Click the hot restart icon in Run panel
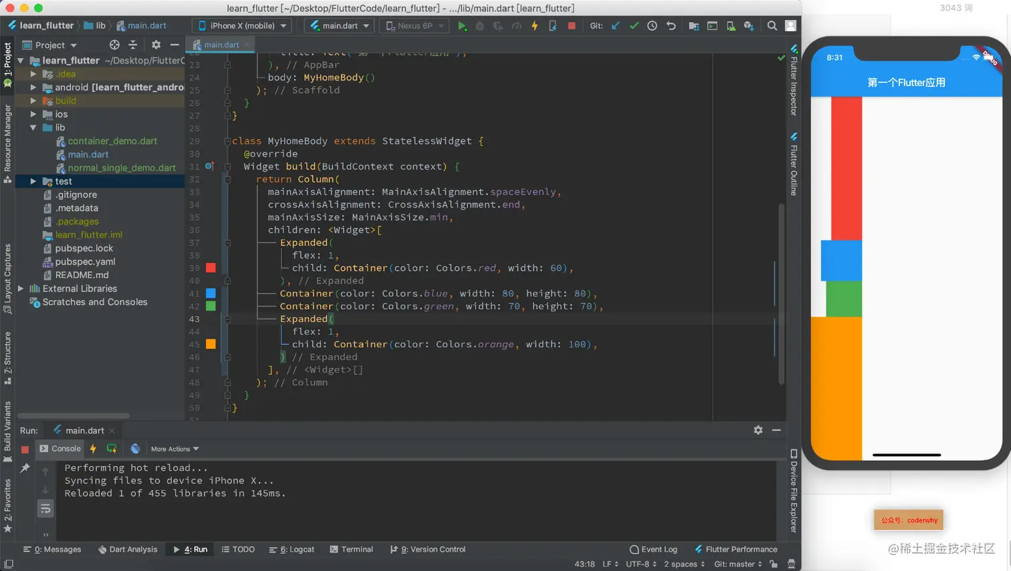This screenshot has width=1011, height=571. [112, 449]
